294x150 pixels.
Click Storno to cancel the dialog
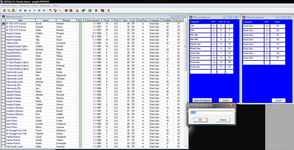click(223, 120)
